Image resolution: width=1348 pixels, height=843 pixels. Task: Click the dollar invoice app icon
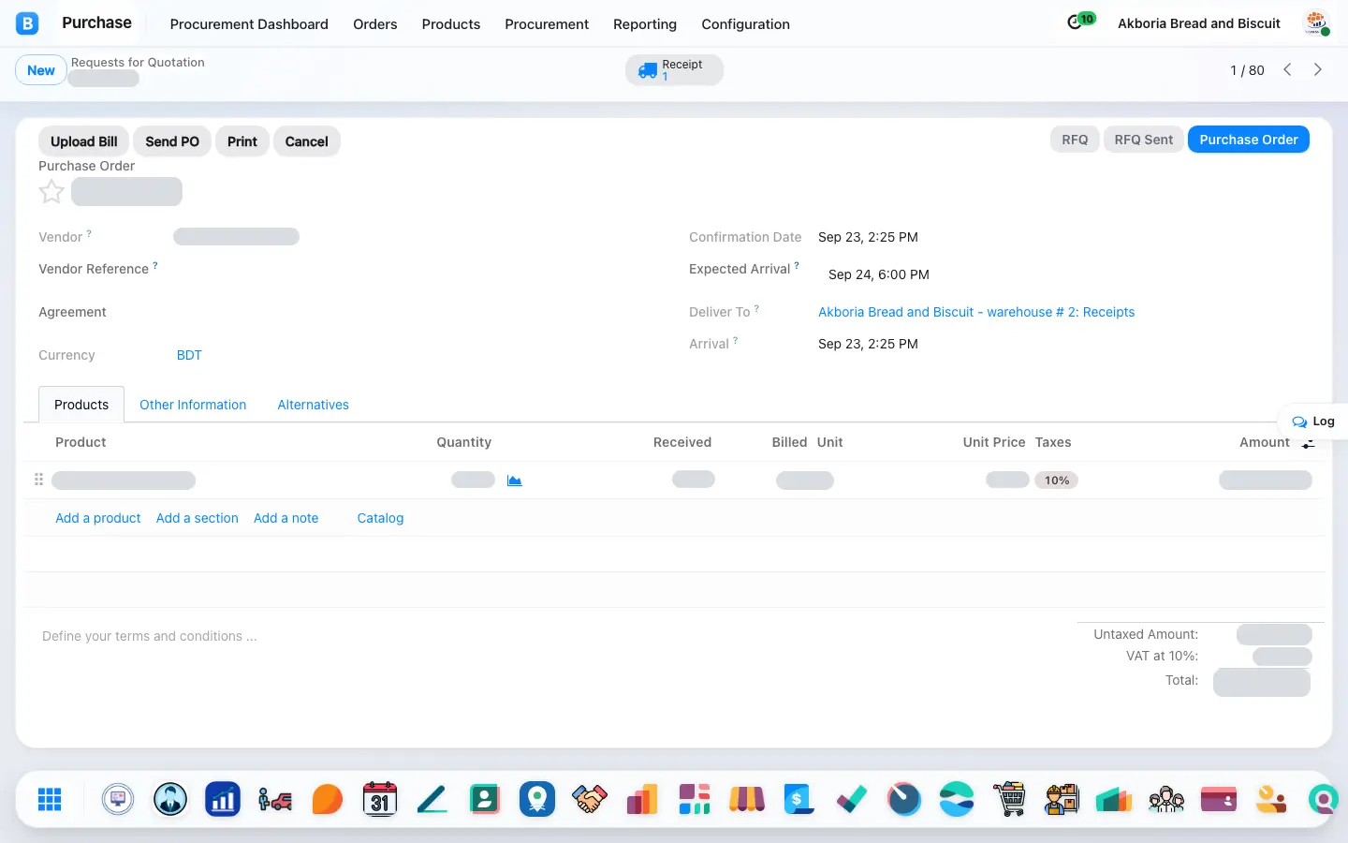pos(799,799)
